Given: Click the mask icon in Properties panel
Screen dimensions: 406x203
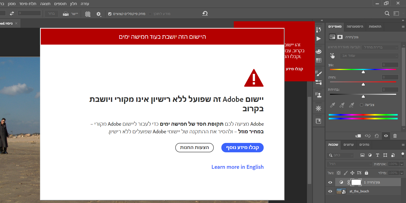Looking at the screenshot, I should (340, 37).
